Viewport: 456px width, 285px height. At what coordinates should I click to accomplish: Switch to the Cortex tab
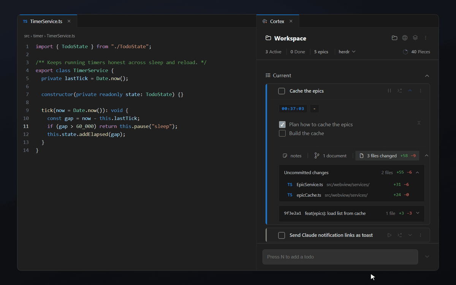click(278, 21)
